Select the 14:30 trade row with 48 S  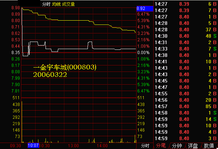pyautogui.click(x=186, y=36)
